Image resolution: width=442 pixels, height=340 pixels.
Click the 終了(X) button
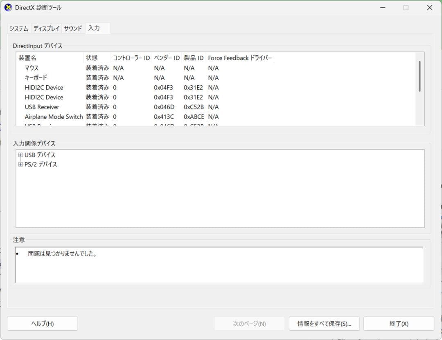pyautogui.click(x=399, y=323)
